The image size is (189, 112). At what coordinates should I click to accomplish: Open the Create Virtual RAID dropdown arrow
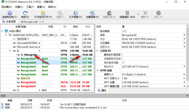click(x=138, y=14)
